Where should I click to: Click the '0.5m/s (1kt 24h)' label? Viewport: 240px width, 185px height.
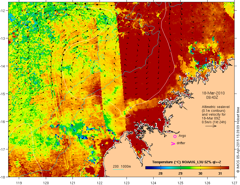tap(214, 122)
